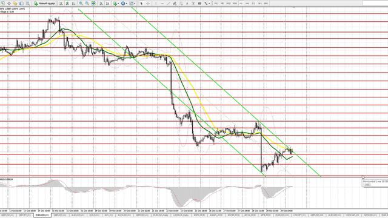The image size is (388, 218).
Task: Open the GBPJPY,H1 chart tab
Action: coord(25,216)
